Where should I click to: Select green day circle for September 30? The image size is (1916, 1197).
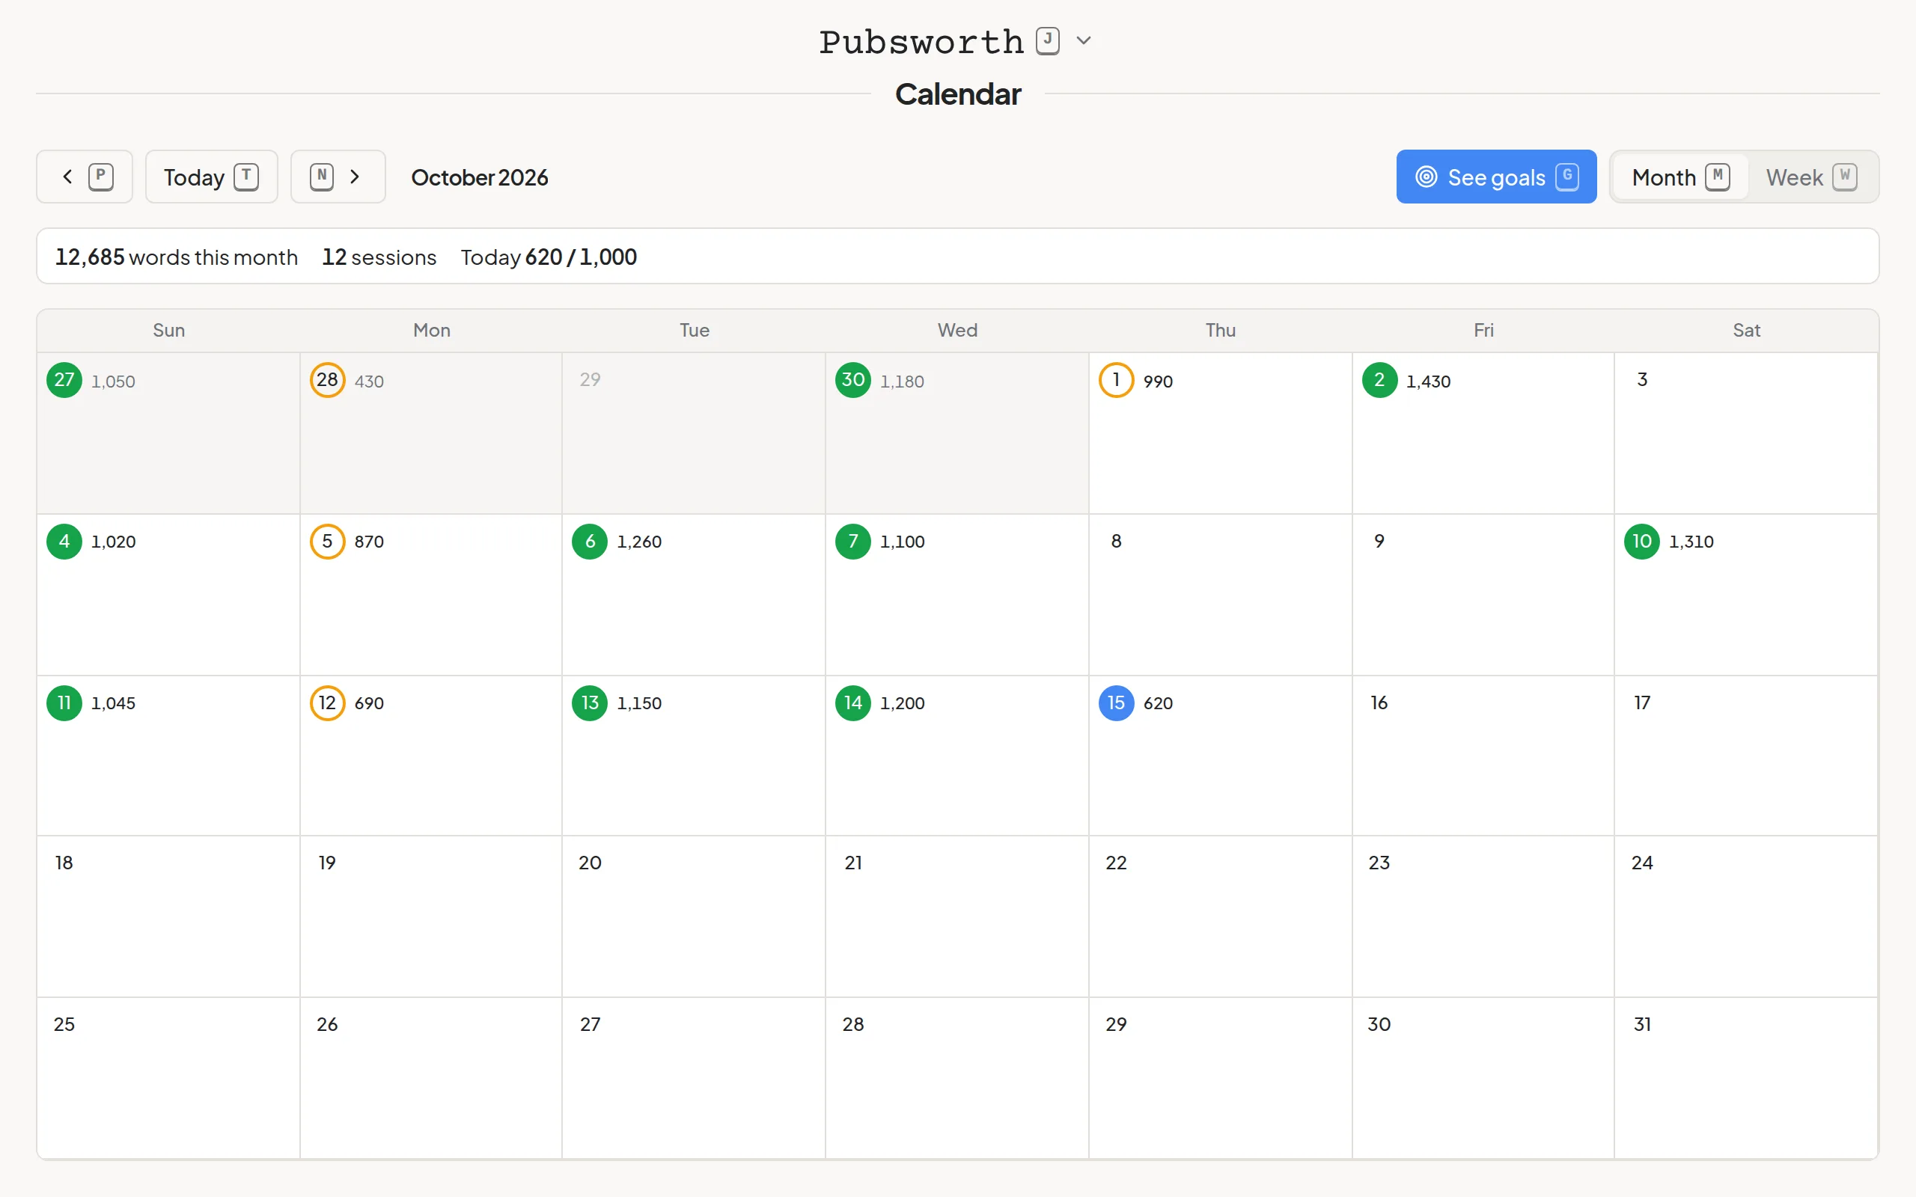point(852,380)
